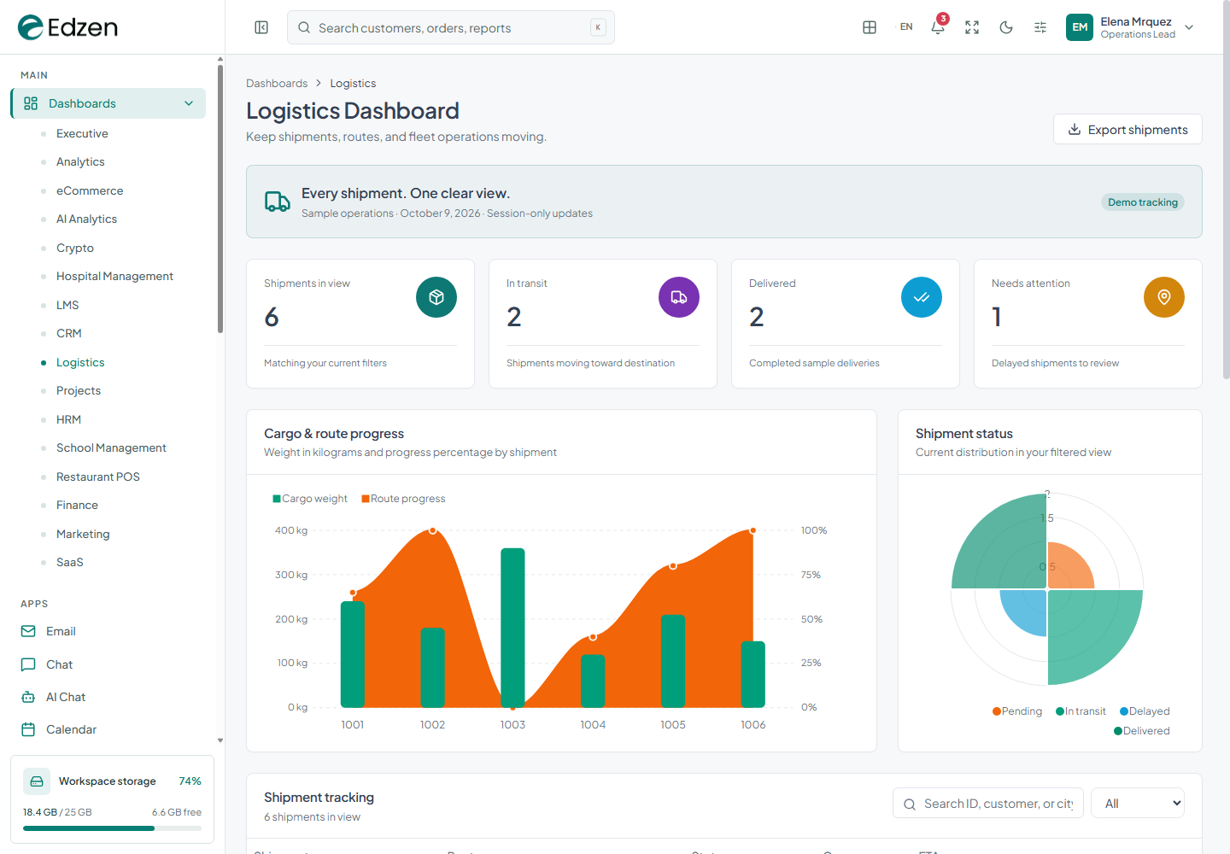Screen dimensions: 1230x854
Task: Toggle dark mode moon icon
Action: click(1006, 27)
